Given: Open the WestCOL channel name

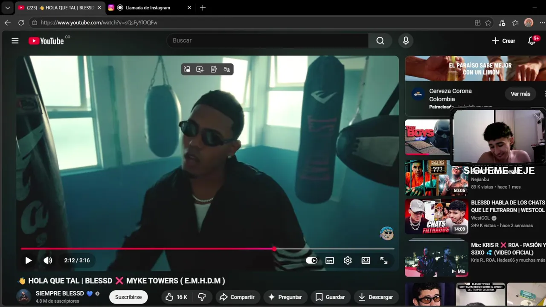Looking at the screenshot, I should point(480,218).
